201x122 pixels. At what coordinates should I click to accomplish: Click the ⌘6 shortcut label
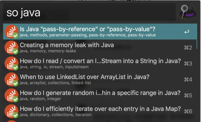click(188, 111)
